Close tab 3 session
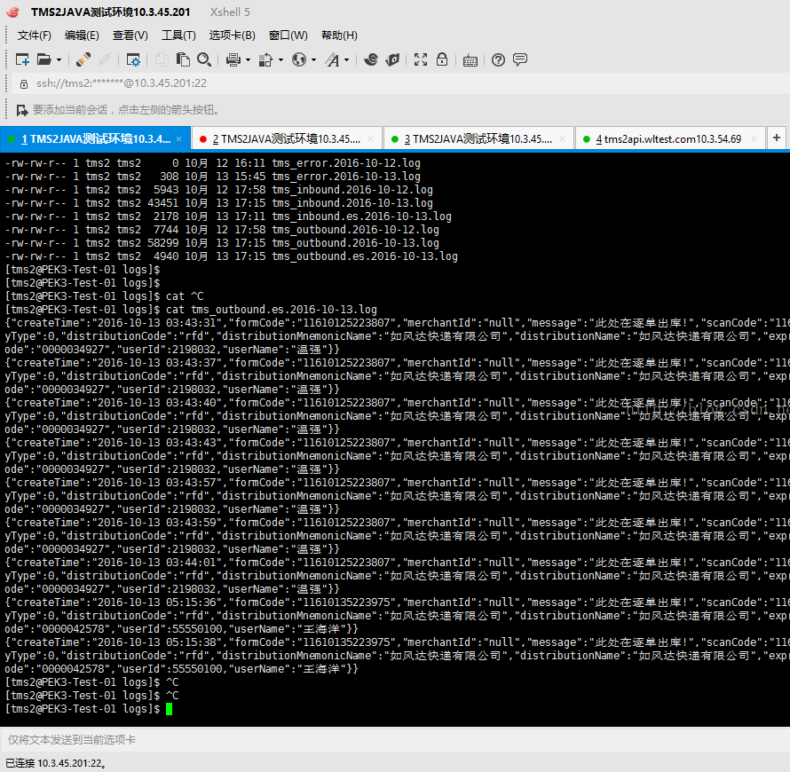790x772 pixels. [562, 139]
